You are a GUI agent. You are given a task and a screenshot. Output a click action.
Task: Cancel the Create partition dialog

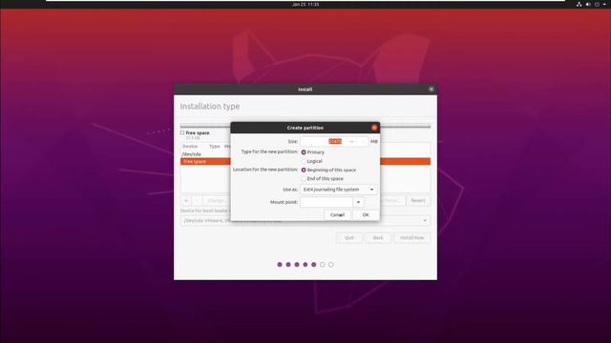point(337,214)
